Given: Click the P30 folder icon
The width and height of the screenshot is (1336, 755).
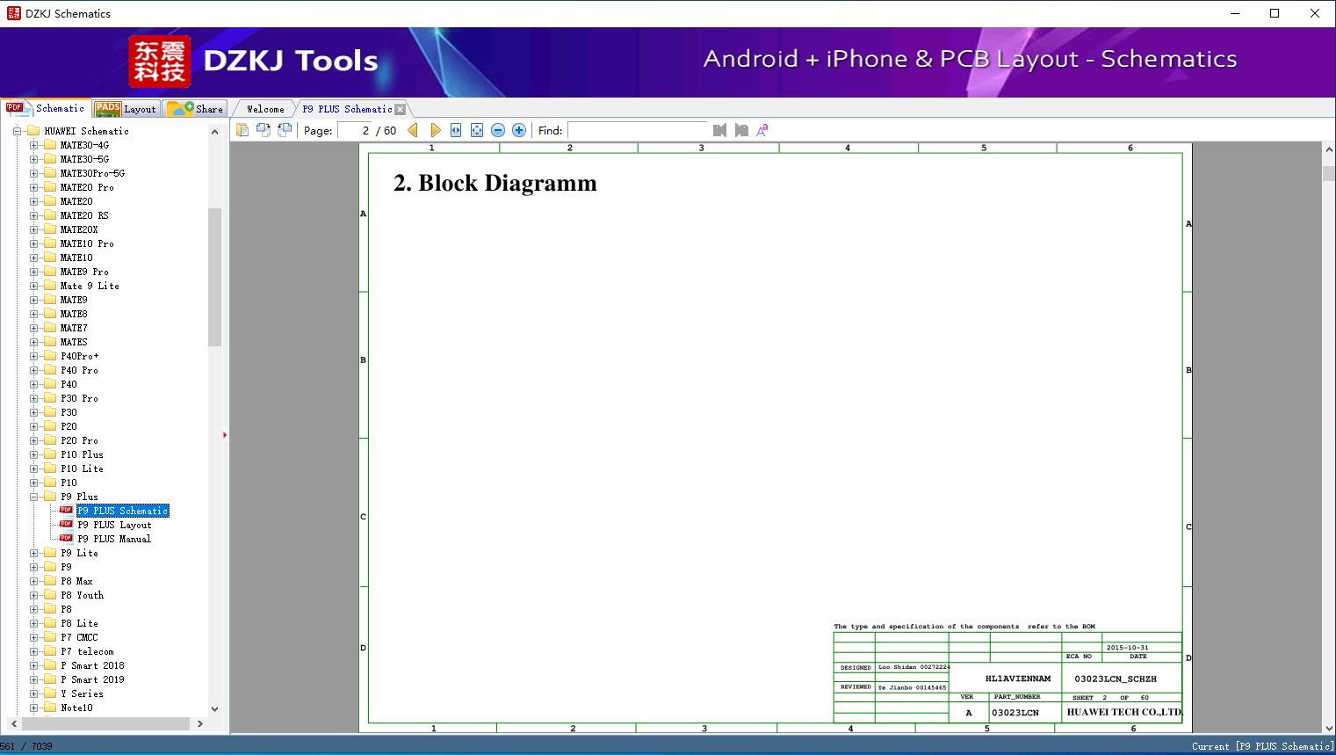Looking at the screenshot, I should pyautogui.click(x=50, y=412).
